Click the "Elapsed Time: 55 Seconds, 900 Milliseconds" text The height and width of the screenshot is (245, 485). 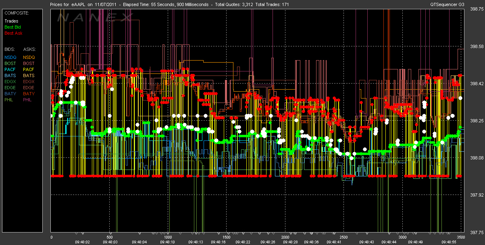pos(166,5)
